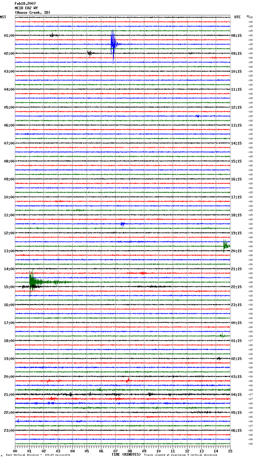This screenshot has height=459, width=254.
Task: Select the station code 'MCID EHZ WY'
Action: coord(26,8)
